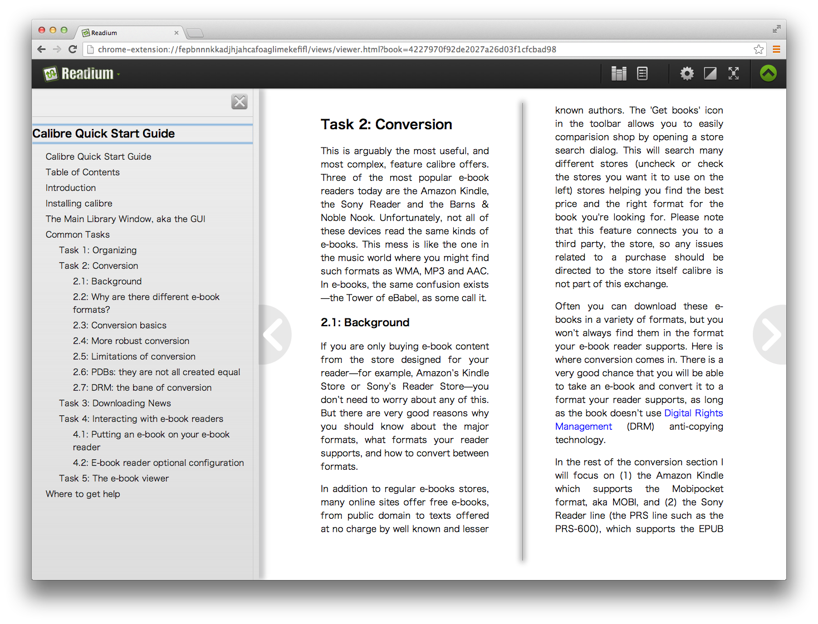Viewport: 818px width, 624px height.
Task: Open a new browser tab
Action: (x=195, y=33)
